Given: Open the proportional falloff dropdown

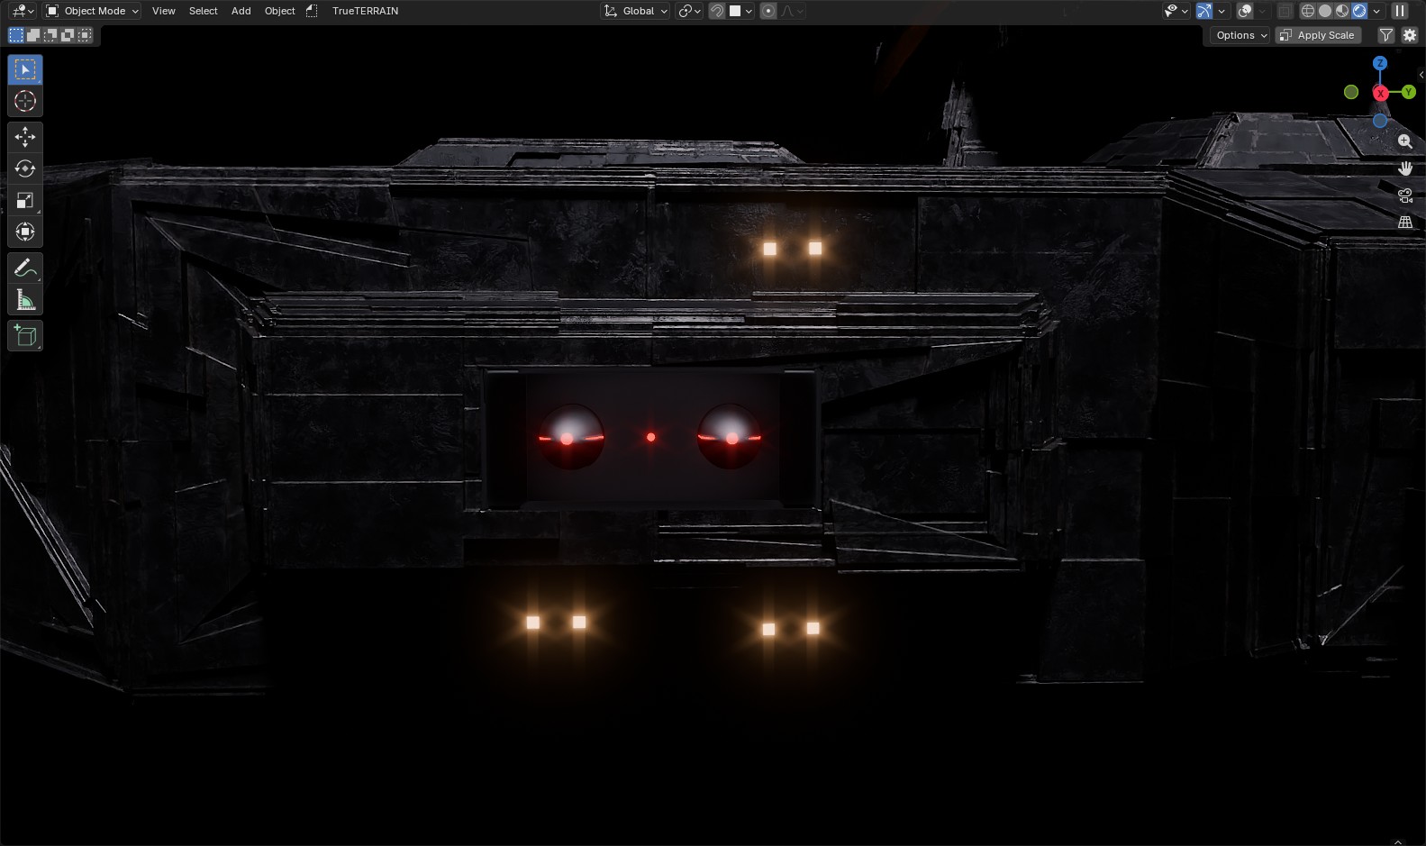Looking at the screenshot, I should click(x=792, y=11).
